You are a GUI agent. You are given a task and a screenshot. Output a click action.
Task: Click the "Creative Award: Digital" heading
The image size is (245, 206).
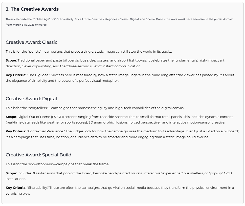(31, 99)
